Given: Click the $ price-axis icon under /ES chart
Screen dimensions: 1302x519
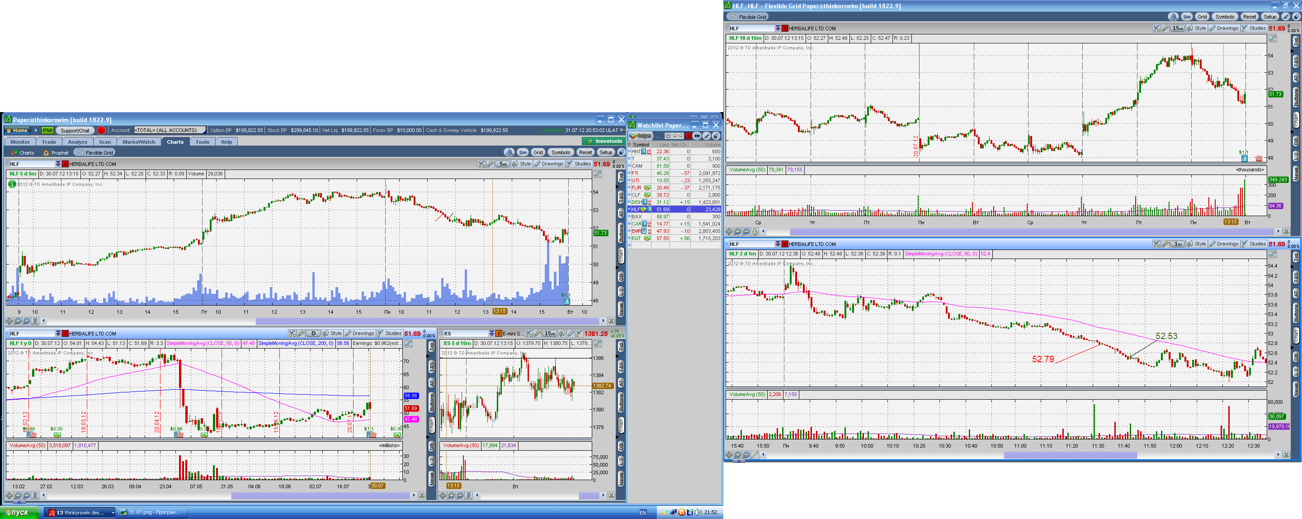Looking at the screenshot, I should click(468, 496).
